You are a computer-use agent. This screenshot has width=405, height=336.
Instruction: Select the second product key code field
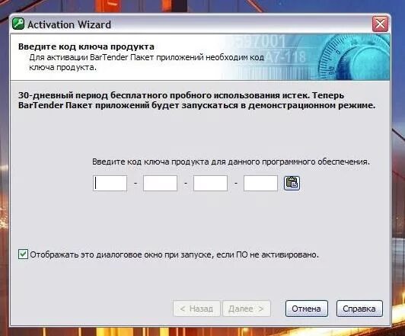pyautogui.click(x=160, y=184)
